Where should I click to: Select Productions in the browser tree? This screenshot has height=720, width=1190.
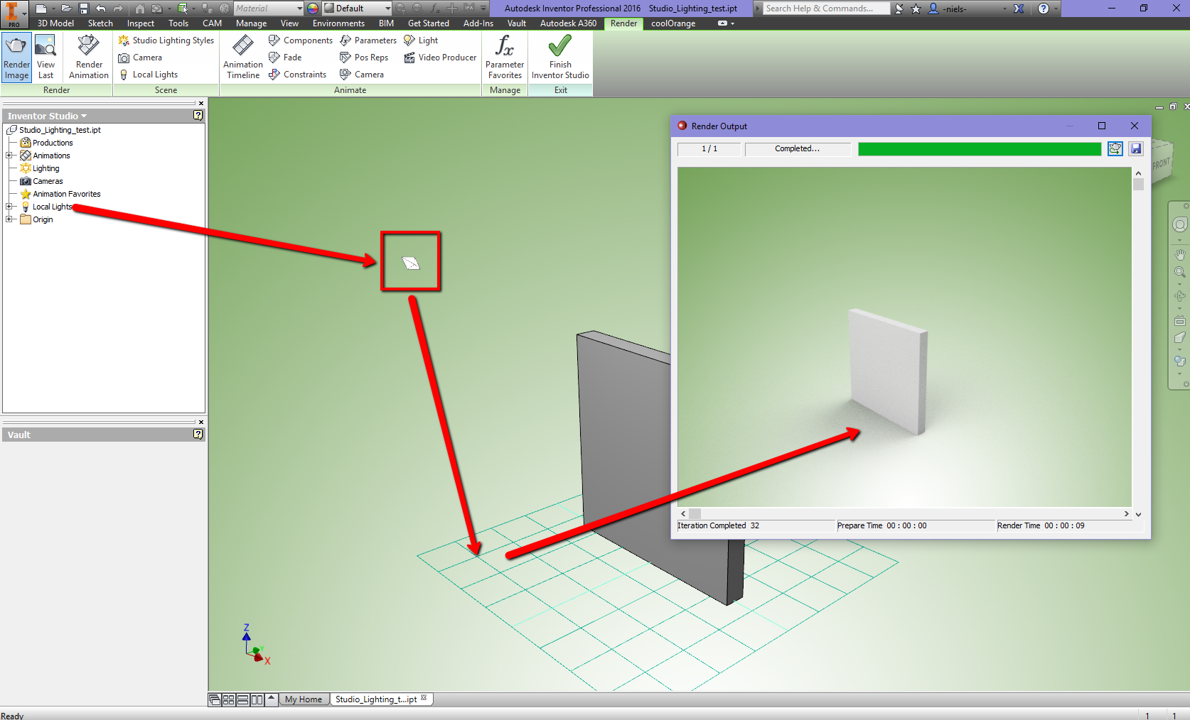coord(53,143)
